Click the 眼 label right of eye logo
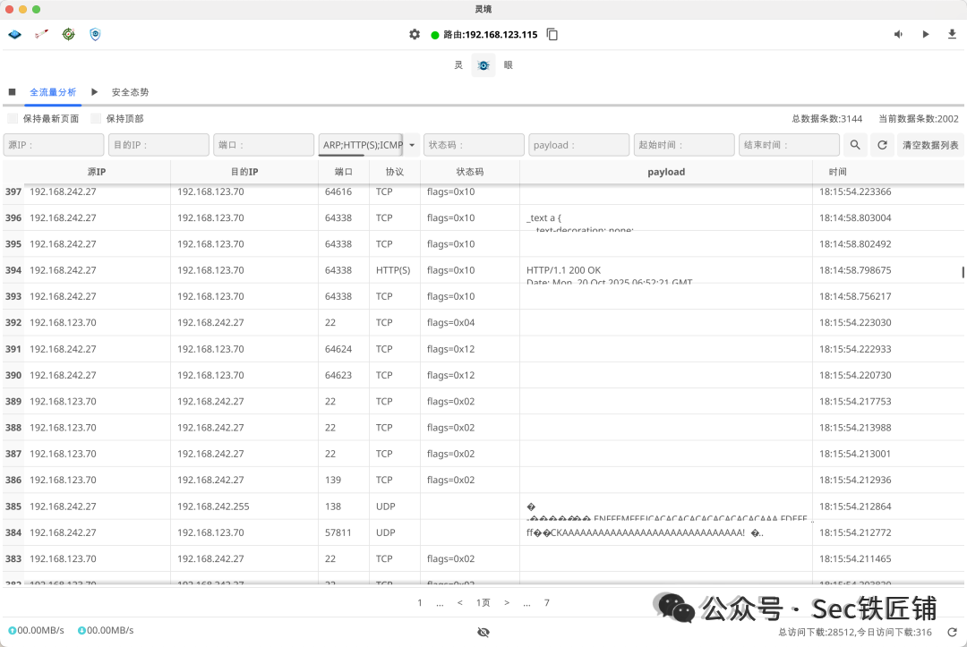Image resolution: width=967 pixels, height=647 pixels. click(x=509, y=65)
